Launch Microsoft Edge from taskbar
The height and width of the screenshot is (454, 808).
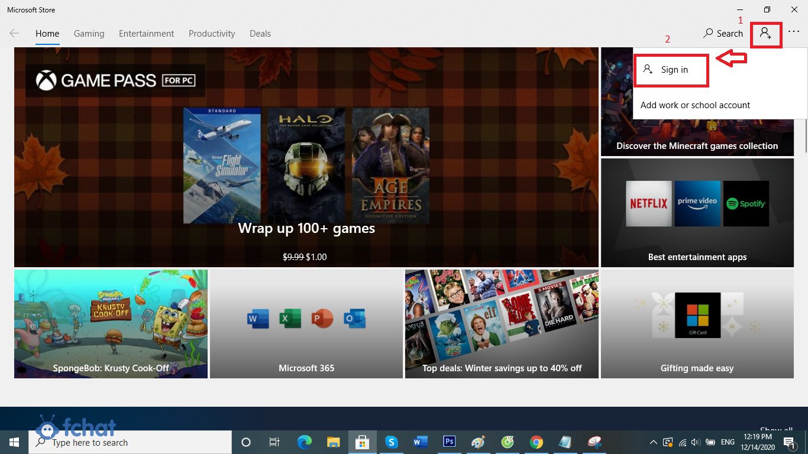tap(304, 442)
